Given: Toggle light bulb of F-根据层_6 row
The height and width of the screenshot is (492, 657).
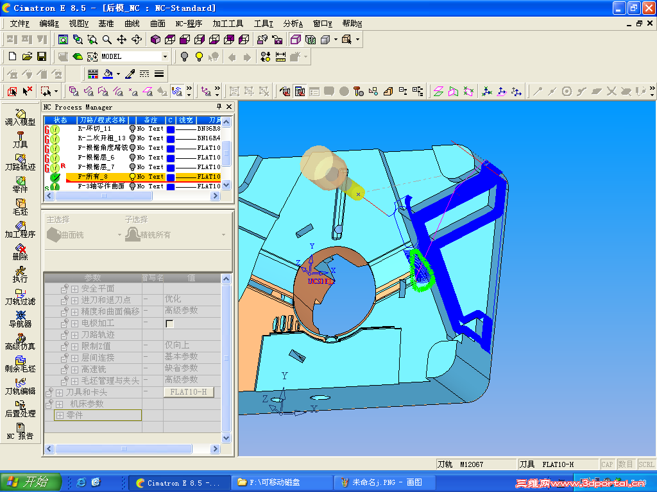Looking at the screenshot, I should [x=132, y=158].
